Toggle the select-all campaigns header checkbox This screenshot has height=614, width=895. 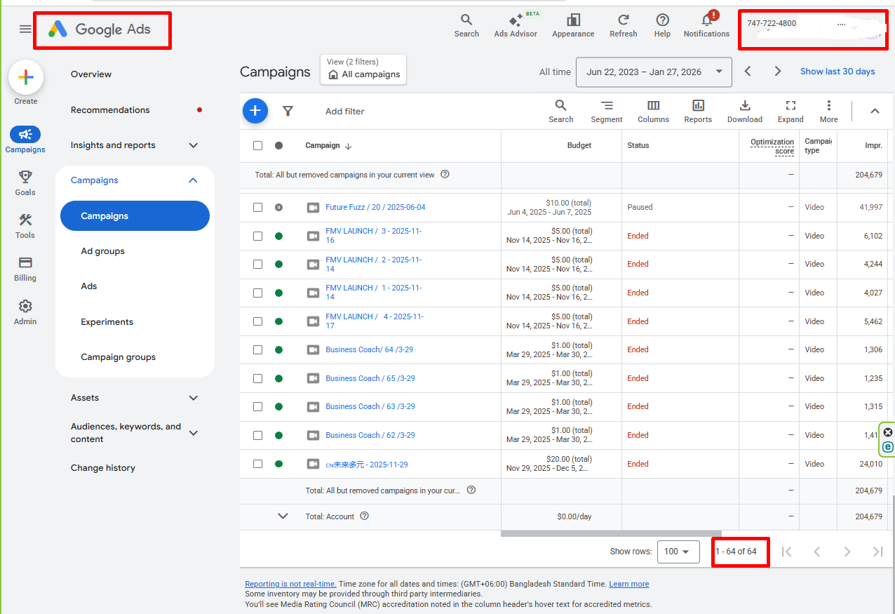(257, 145)
